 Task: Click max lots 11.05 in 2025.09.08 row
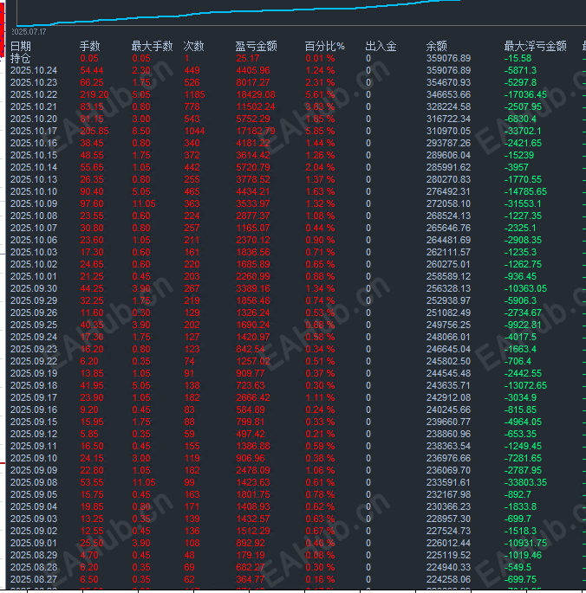(x=144, y=482)
